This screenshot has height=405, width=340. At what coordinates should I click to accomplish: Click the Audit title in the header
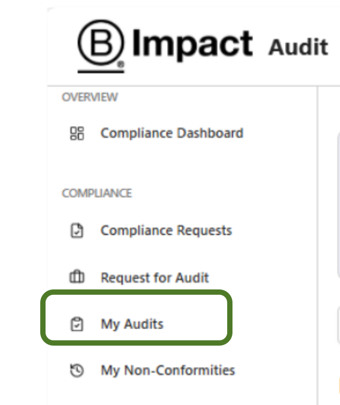[x=298, y=47]
